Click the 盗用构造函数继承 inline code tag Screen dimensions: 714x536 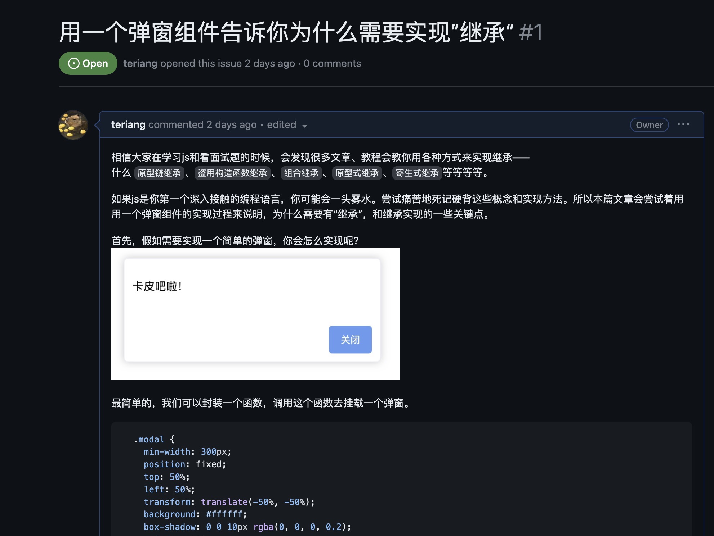[232, 173]
